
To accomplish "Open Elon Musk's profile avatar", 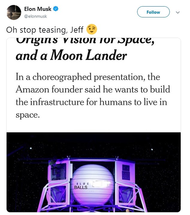I will 14,13.
